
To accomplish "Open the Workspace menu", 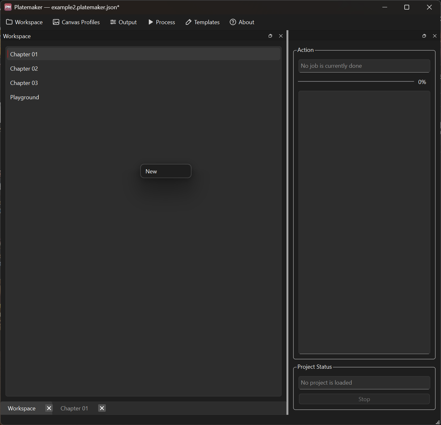I will pos(24,22).
